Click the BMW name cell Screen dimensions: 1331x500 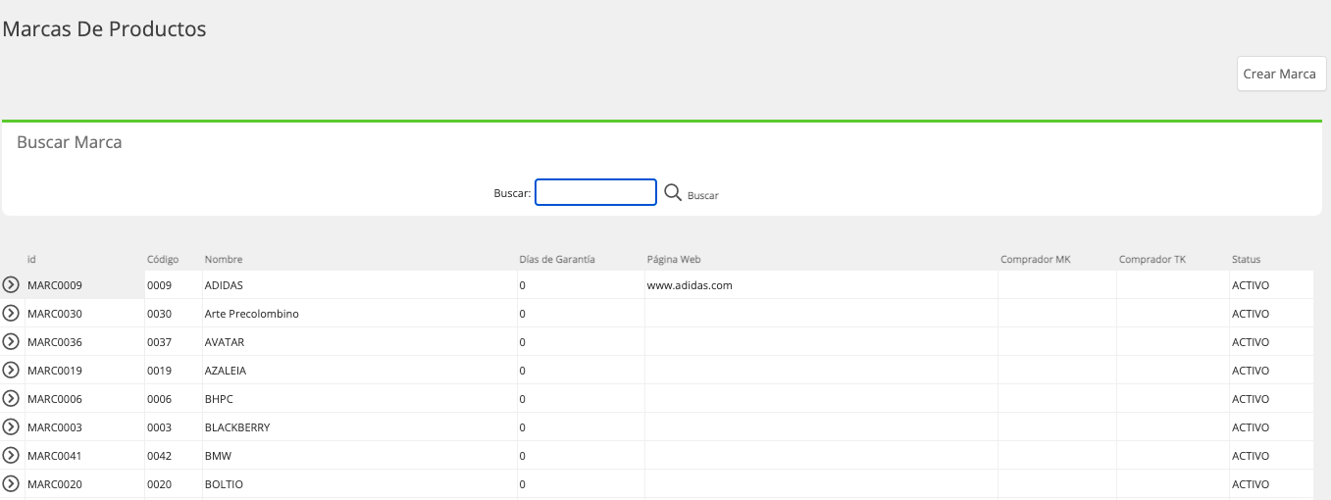[360, 456]
